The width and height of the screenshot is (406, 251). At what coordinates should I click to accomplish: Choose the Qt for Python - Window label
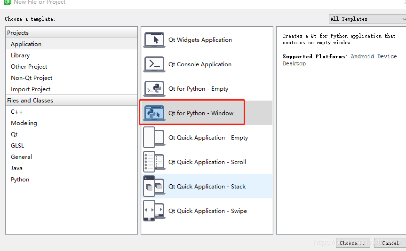tap(201, 113)
